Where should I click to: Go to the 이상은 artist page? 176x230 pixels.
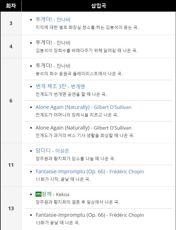point(62,151)
